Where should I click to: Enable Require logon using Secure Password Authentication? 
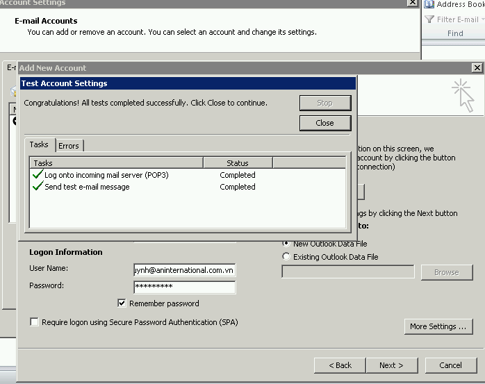(34, 322)
